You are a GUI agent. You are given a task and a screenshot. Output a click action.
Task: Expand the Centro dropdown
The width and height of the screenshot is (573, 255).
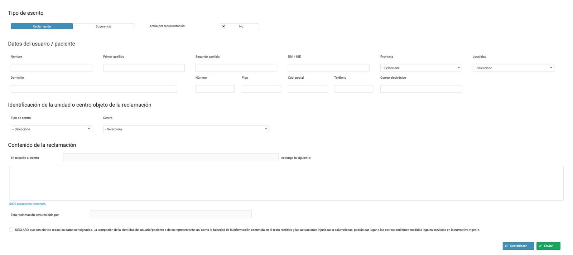point(186,129)
